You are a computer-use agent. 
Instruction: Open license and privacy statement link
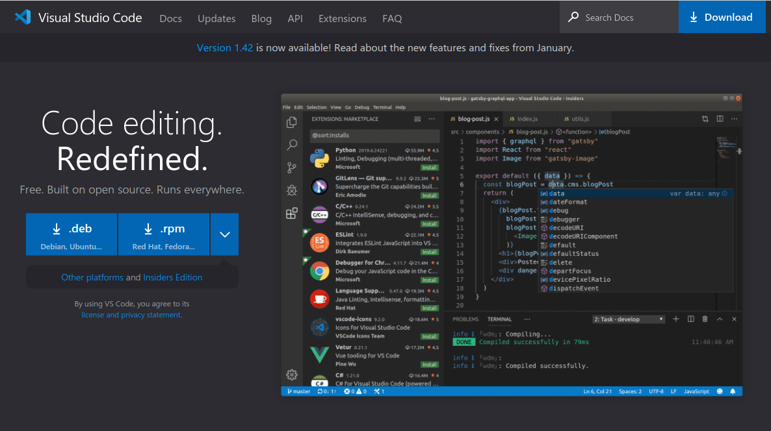[131, 315]
